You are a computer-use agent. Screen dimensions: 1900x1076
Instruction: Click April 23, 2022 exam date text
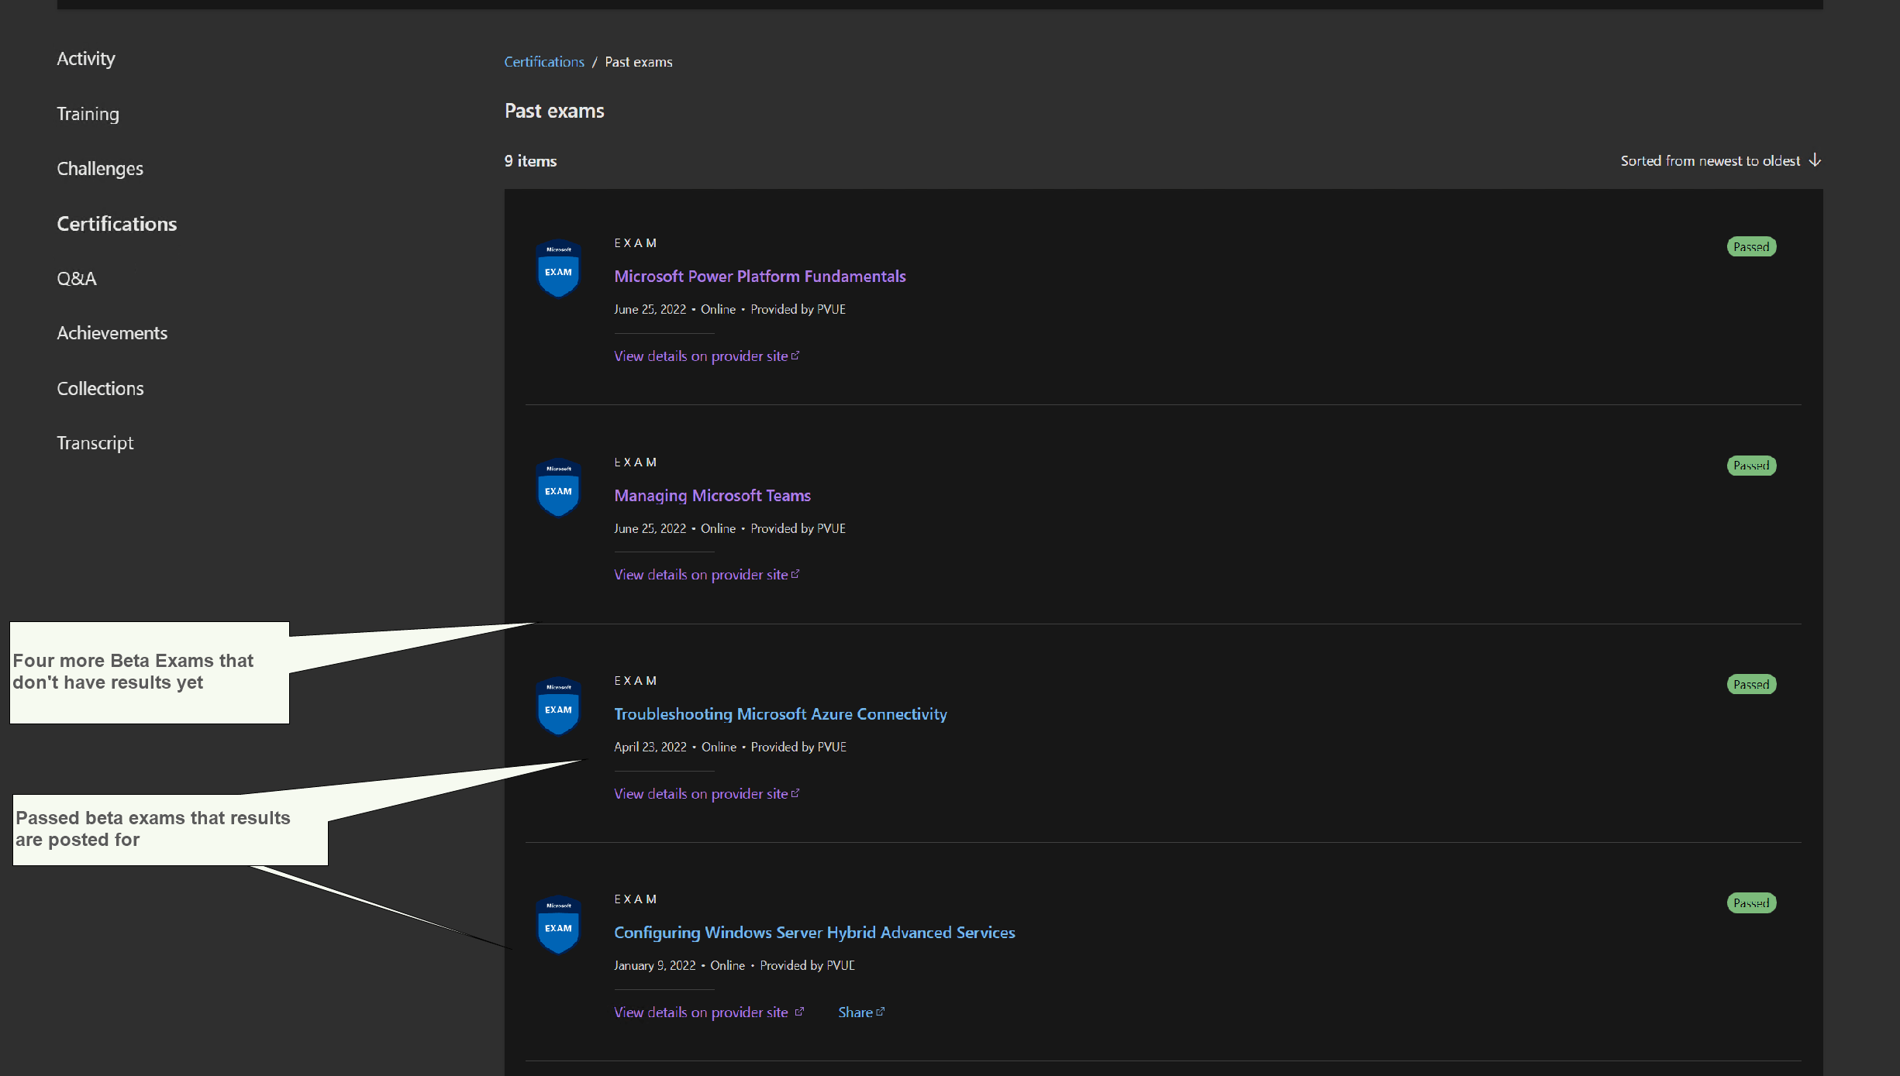click(650, 747)
